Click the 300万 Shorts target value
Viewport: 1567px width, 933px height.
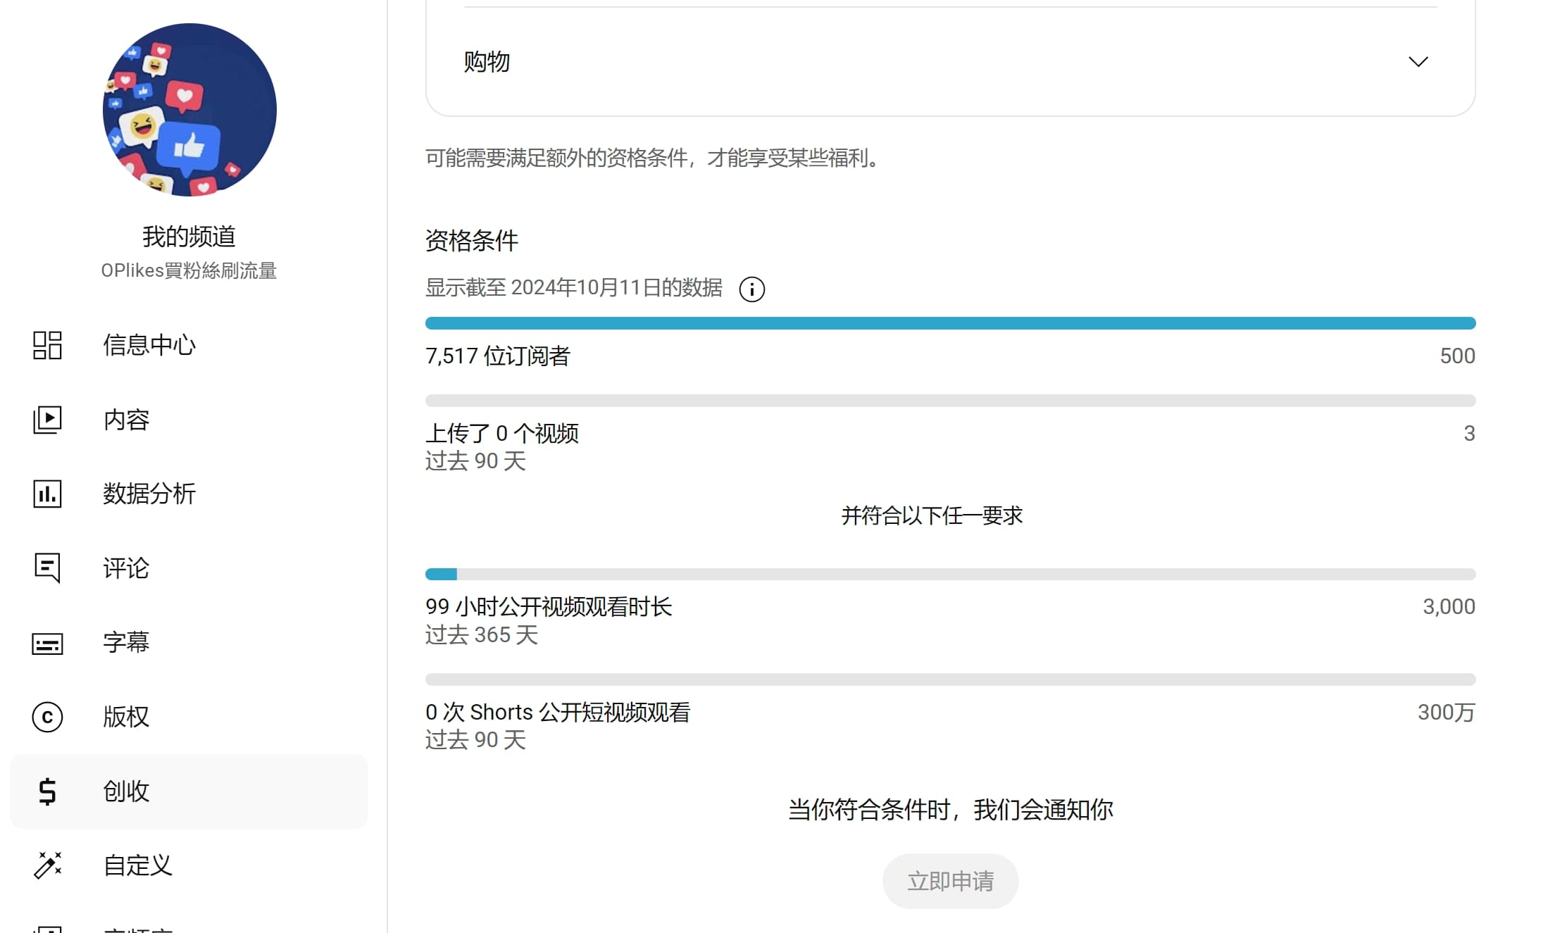point(1446,712)
